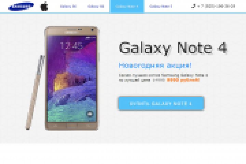Click the front camera lens on the phone

[x=93, y=29]
